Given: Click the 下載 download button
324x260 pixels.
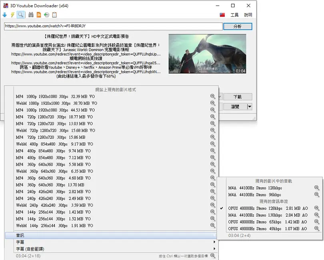Looking at the screenshot, I should (238, 97).
